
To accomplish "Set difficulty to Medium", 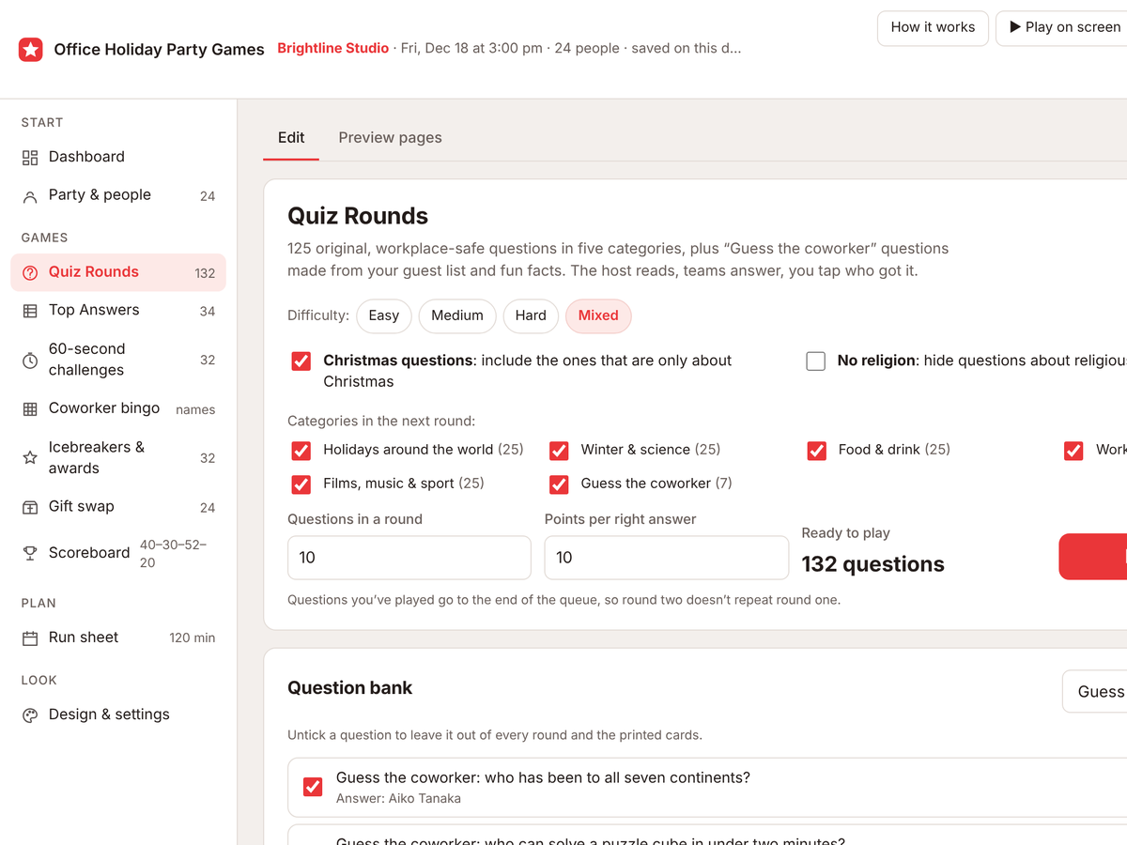I will 457,316.
